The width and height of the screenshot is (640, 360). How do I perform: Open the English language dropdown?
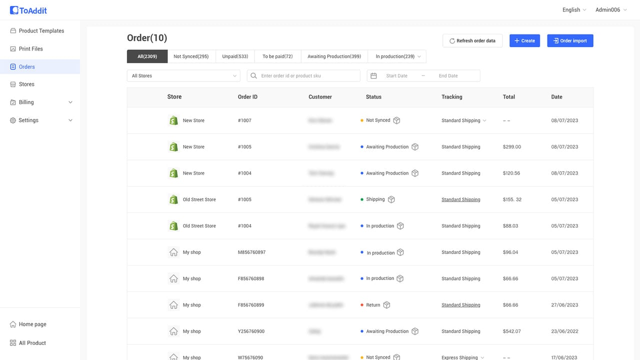tap(574, 10)
